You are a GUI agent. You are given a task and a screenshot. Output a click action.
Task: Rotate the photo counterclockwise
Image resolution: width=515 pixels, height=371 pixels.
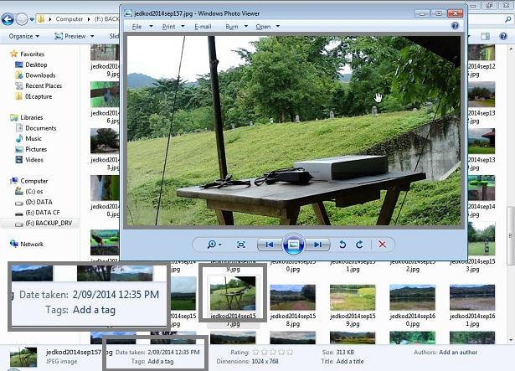point(342,245)
